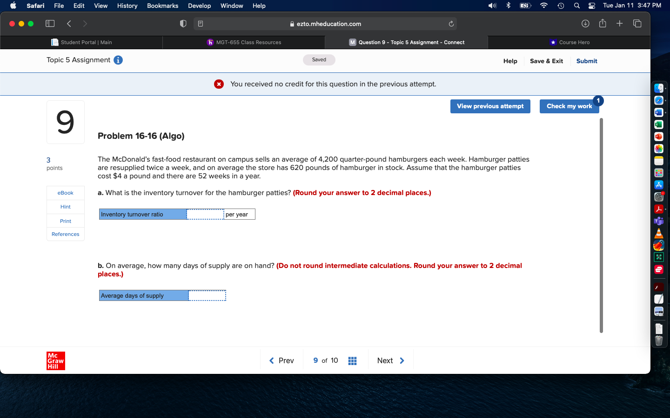The width and height of the screenshot is (670, 418).
Task: Open ExpressVPN from the Dock
Action: 659,269
